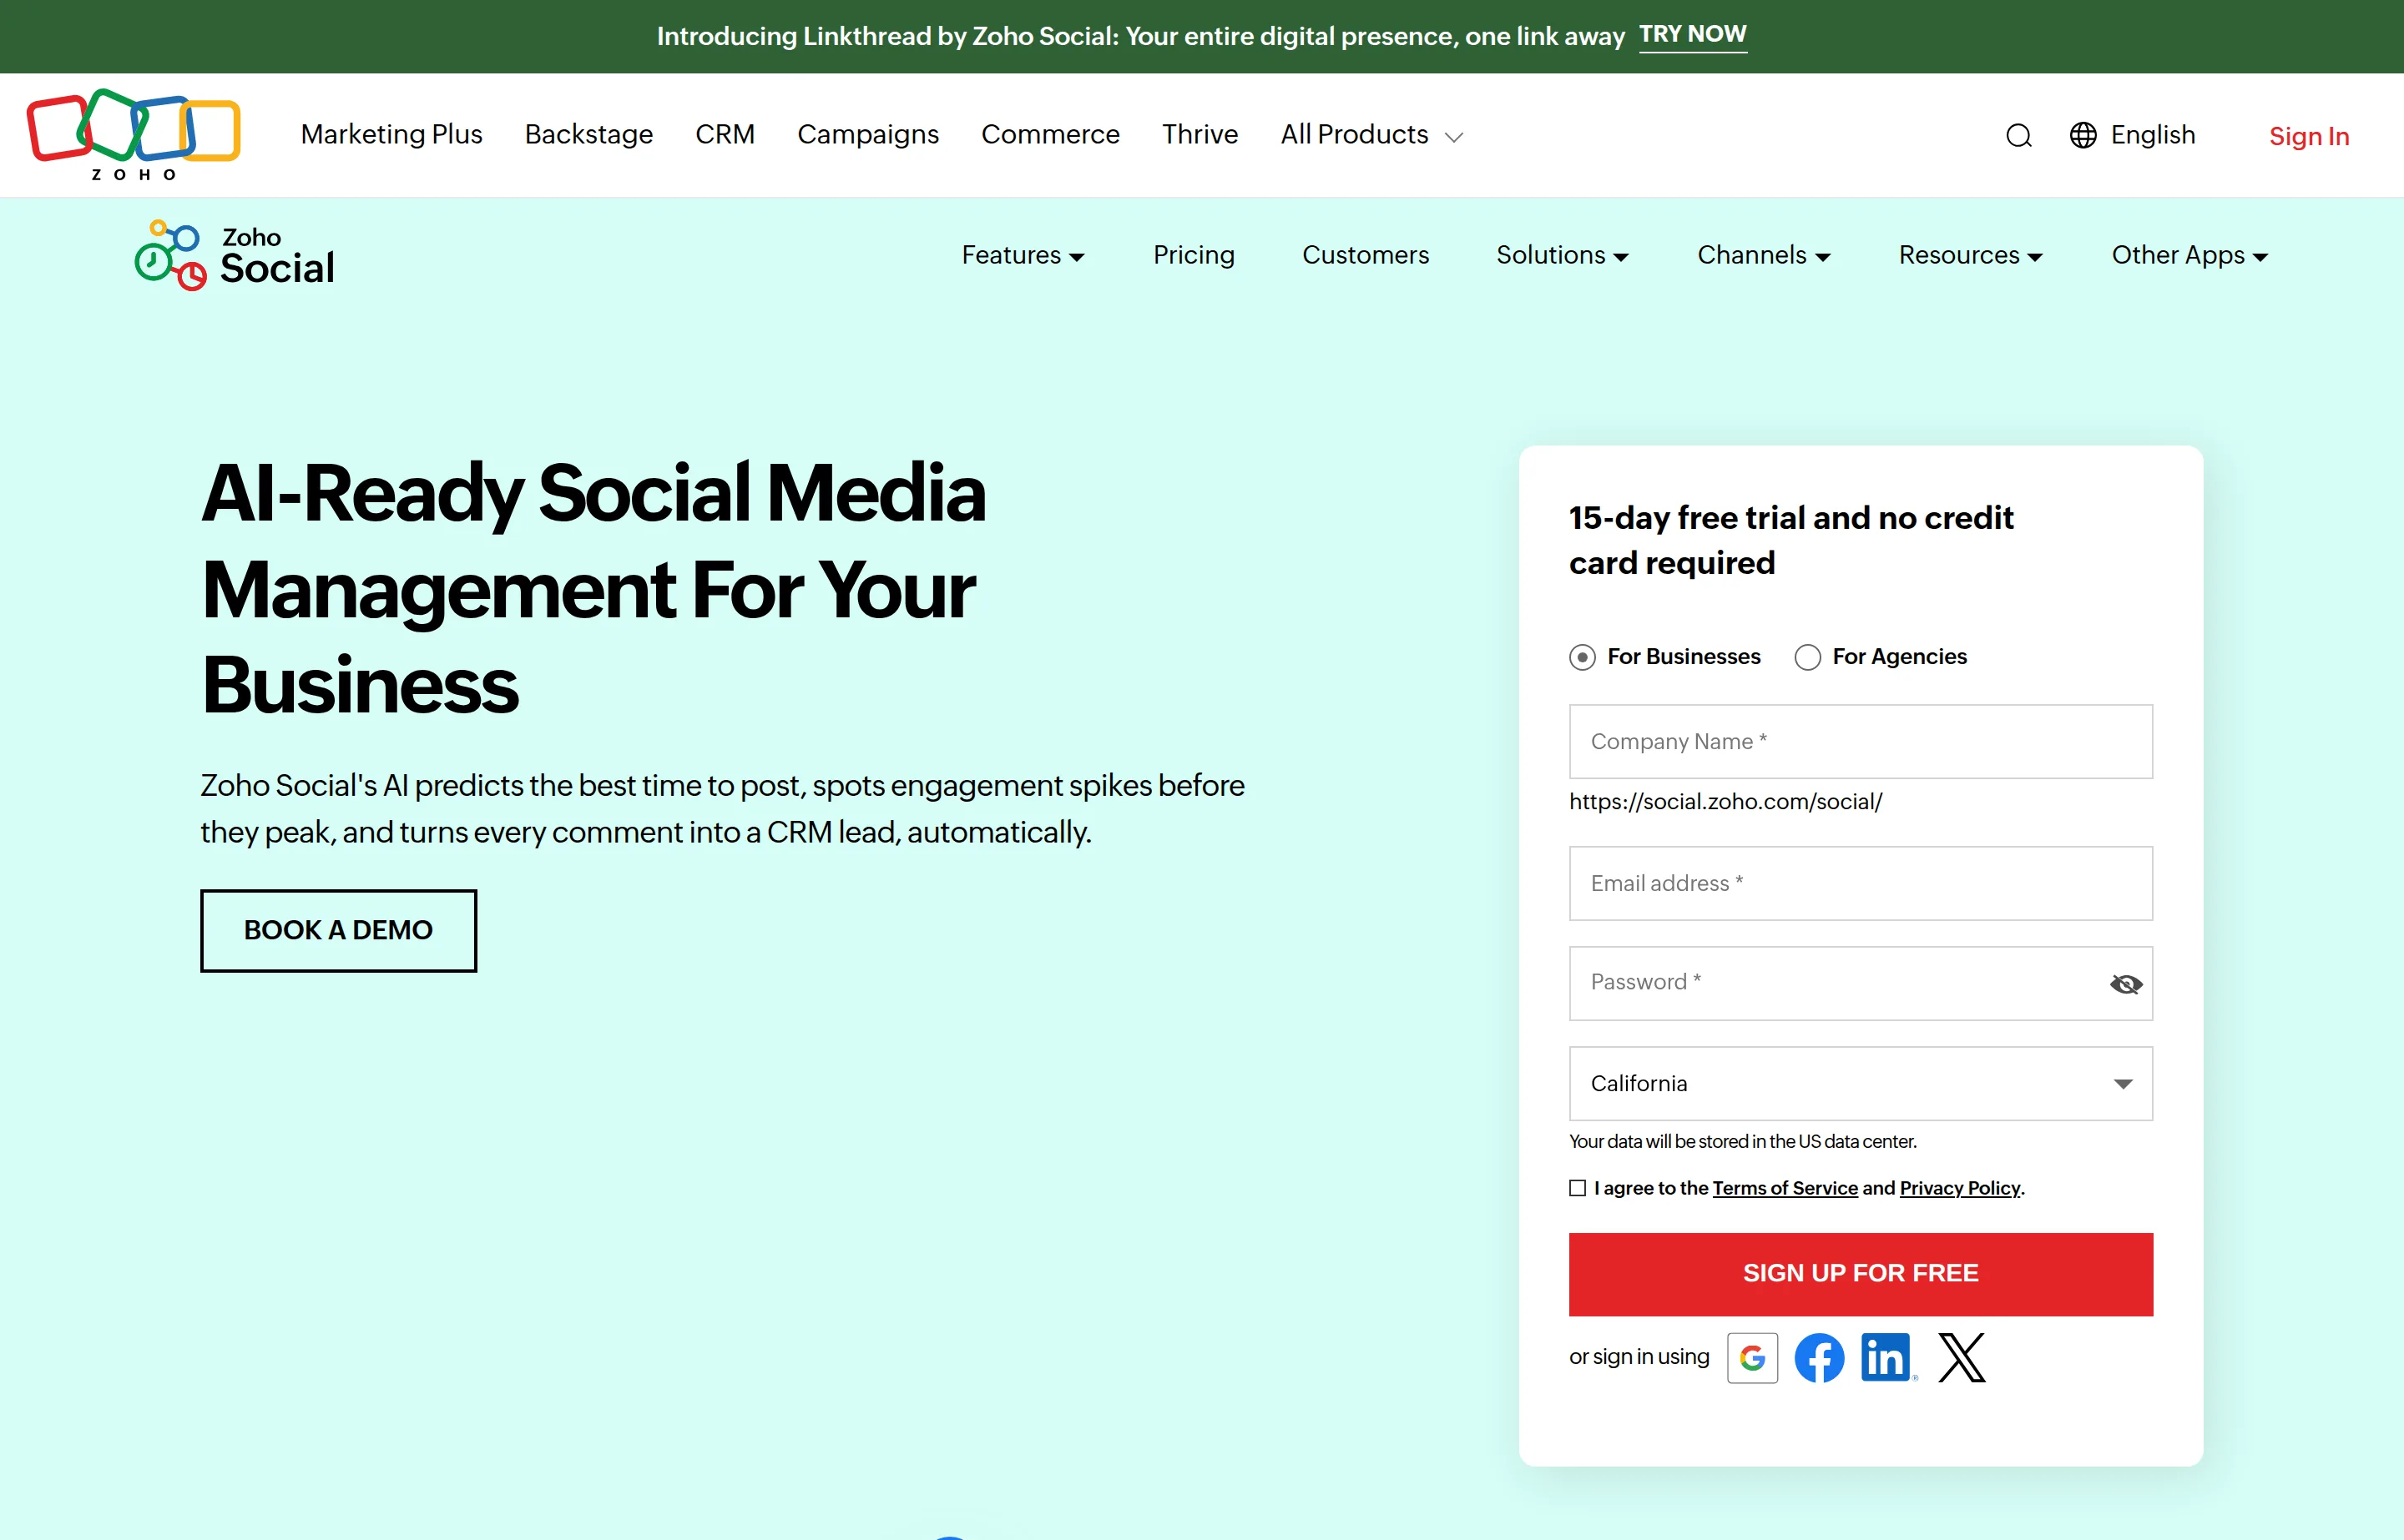Click the Linkthread announcement banner text

(x=1139, y=36)
